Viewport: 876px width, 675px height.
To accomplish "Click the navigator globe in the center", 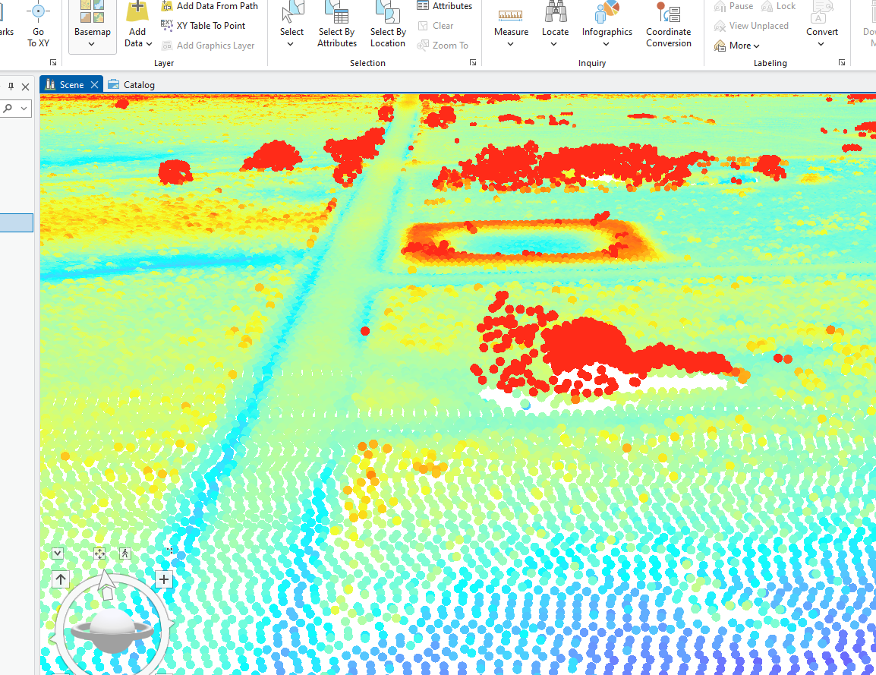I will (x=112, y=623).
